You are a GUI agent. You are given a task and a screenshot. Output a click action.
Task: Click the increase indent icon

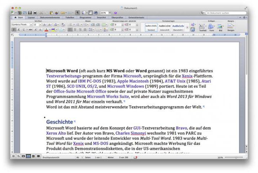[x=98, y=25]
